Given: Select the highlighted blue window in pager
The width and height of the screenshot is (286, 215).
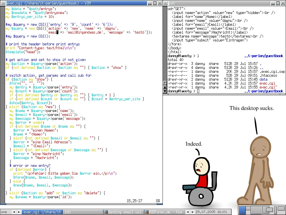Looking at the screenshot, I should (x=242, y=210).
